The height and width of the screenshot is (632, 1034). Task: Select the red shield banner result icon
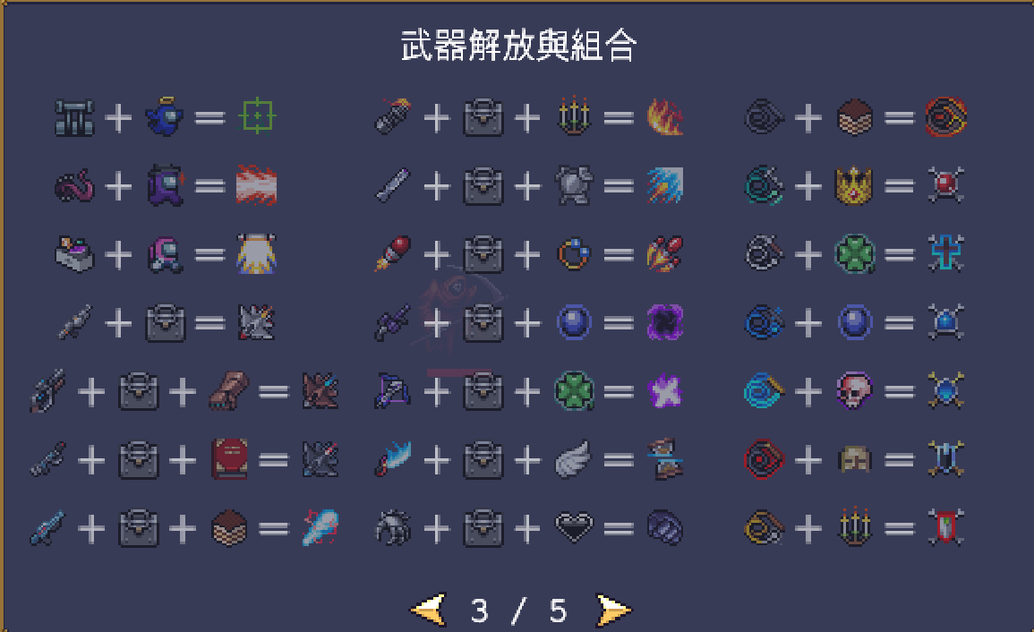(945, 527)
